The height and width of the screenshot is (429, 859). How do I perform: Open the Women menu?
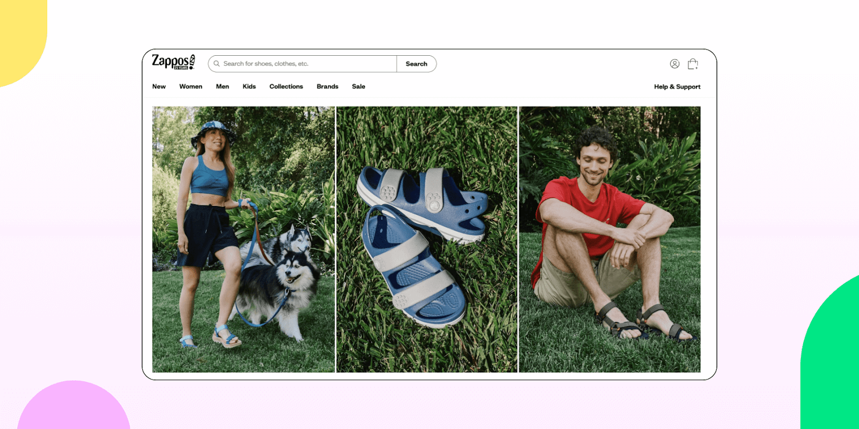[191, 86]
